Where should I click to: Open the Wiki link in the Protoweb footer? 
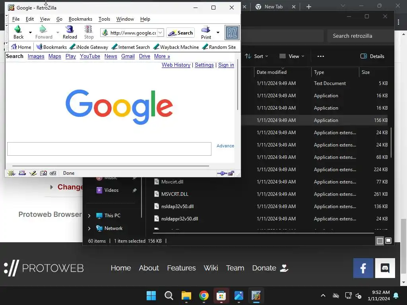pyautogui.click(x=211, y=268)
